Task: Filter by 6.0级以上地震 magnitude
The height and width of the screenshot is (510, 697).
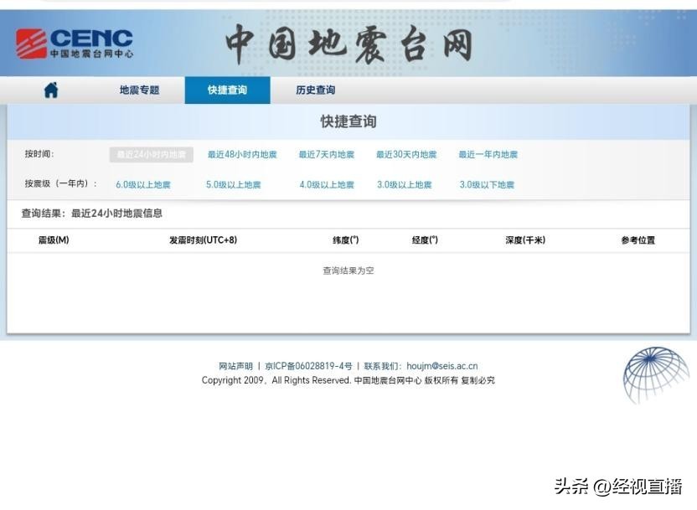Action: tap(143, 185)
